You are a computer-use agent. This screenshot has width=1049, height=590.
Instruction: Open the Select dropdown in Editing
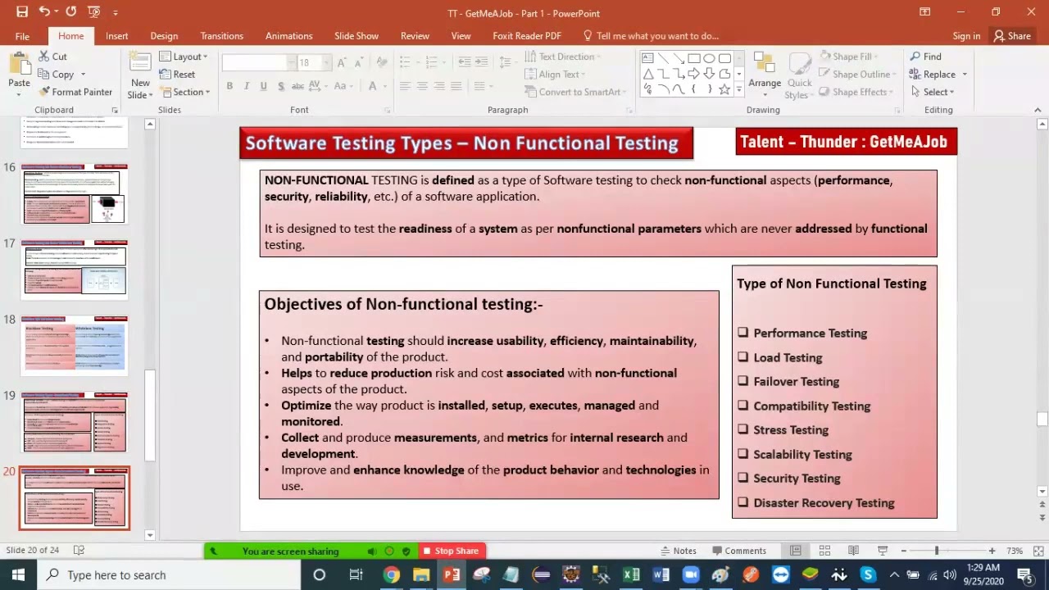click(x=934, y=93)
